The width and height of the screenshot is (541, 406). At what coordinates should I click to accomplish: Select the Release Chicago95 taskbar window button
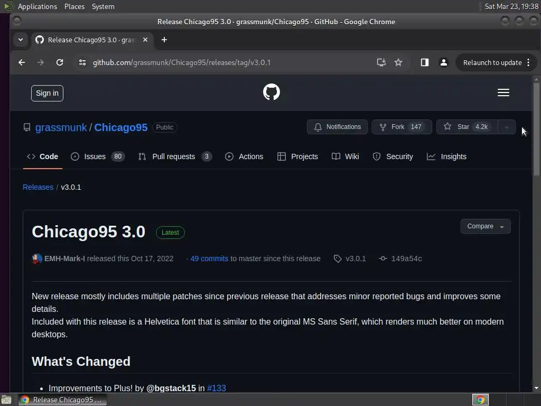(62, 400)
